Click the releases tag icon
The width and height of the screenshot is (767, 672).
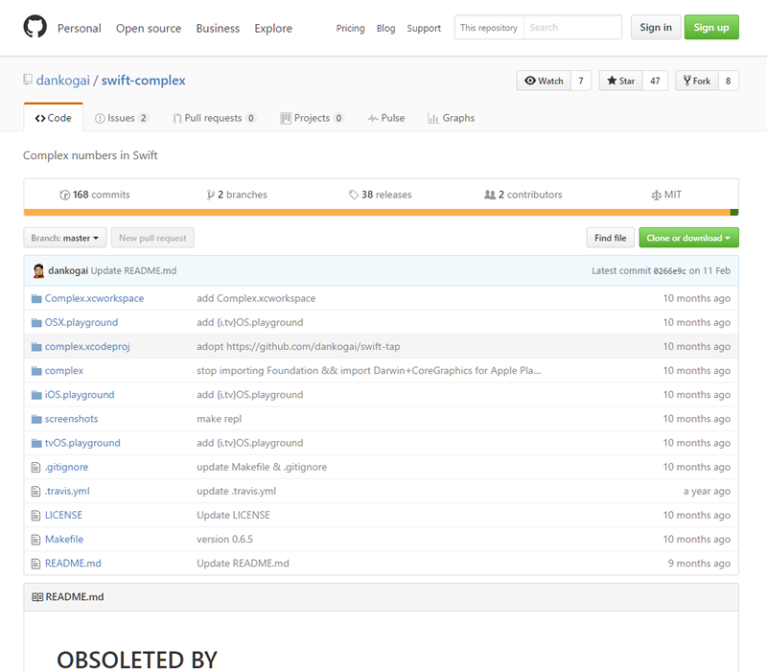tap(353, 195)
